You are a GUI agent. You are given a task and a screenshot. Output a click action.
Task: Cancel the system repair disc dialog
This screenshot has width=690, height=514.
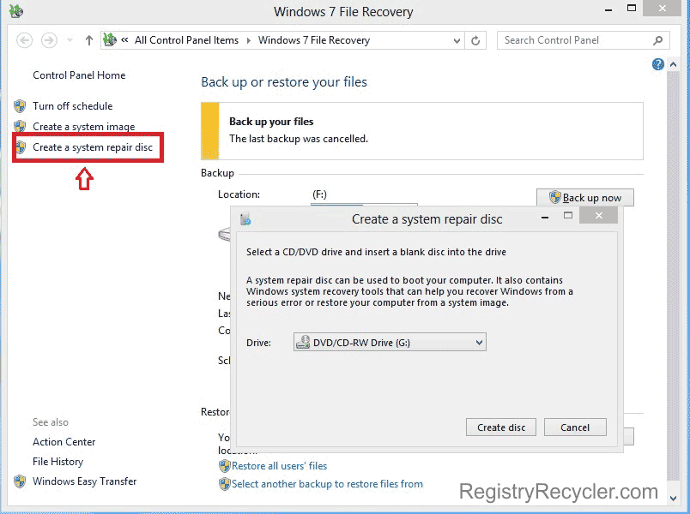(575, 427)
